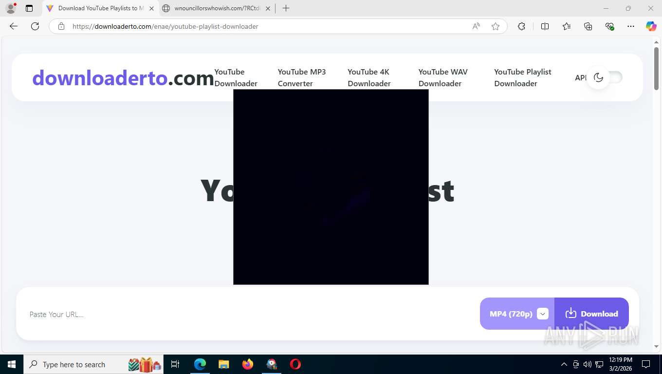The image size is (662, 374).
Task: Switch to the wnouncillorswhowish.com tab
Action: 217,8
